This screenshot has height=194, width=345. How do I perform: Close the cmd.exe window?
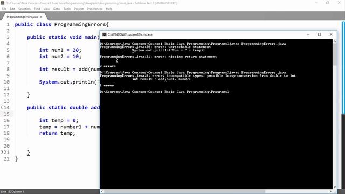(x=331, y=34)
